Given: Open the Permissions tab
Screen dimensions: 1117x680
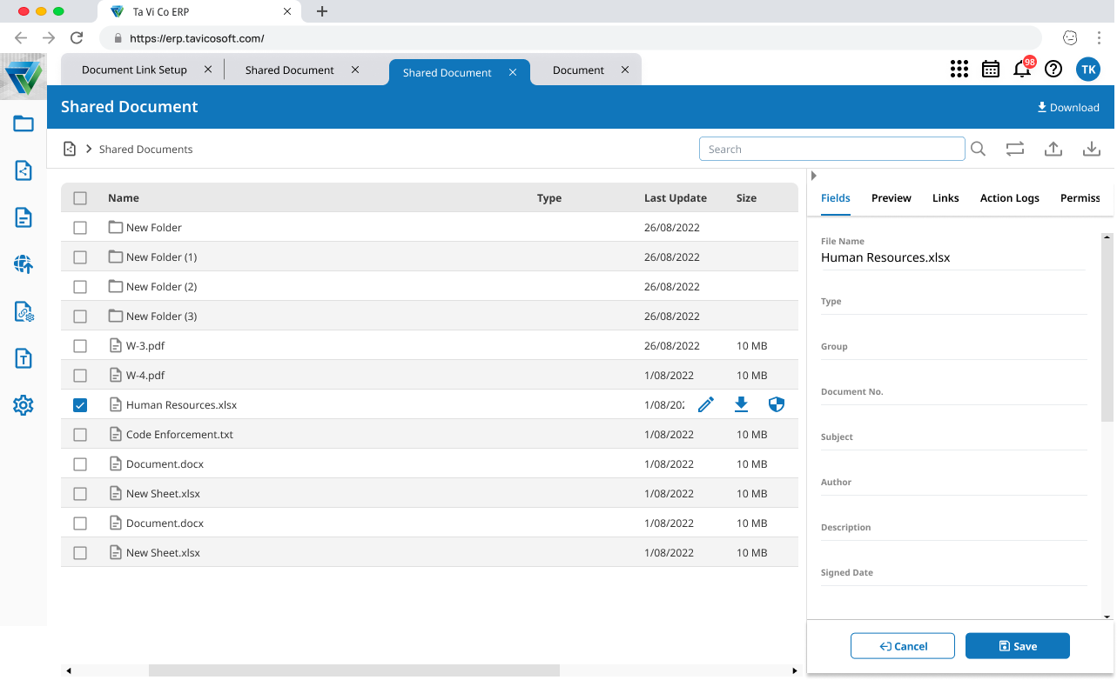Looking at the screenshot, I should [x=1080, y=198].
